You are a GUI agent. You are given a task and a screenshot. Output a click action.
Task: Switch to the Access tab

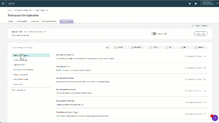pos(11,21)
